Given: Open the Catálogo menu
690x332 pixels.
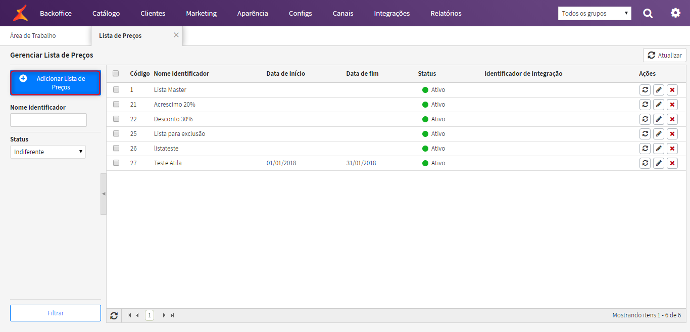Looking at the screenshot, I should [106, 13].
